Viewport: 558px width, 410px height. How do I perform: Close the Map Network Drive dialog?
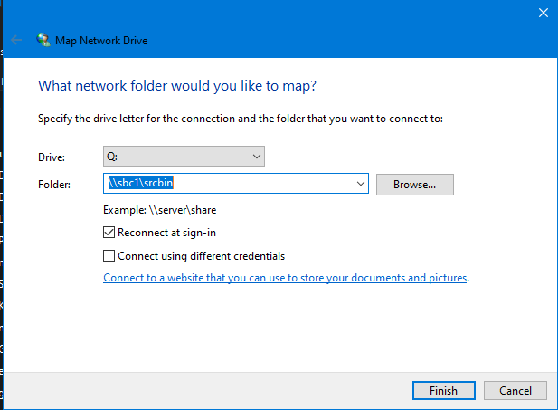tap(543, 13)
